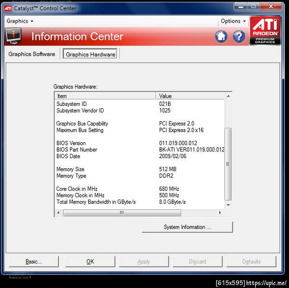
Task: Switch to the Graphics Software tab
Action: click(32, 54)
